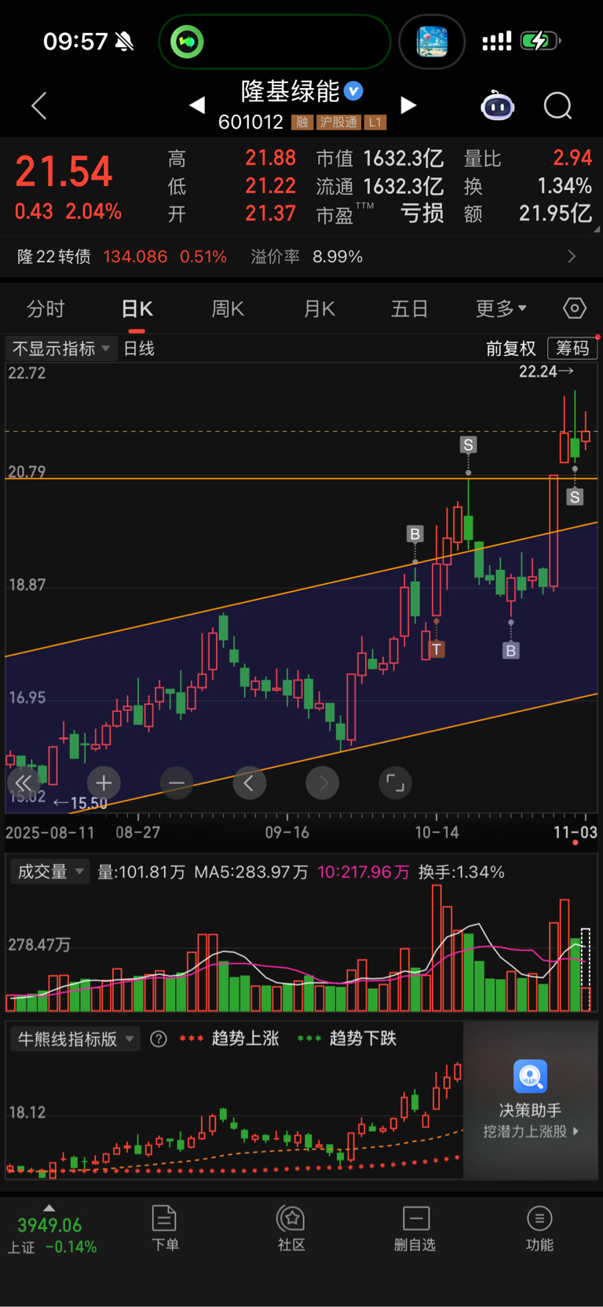The height and width of the screenshot is (1307, 603).
Task: Tap the blue verified badge beside 隆基绿能
Action: point(354,91)
